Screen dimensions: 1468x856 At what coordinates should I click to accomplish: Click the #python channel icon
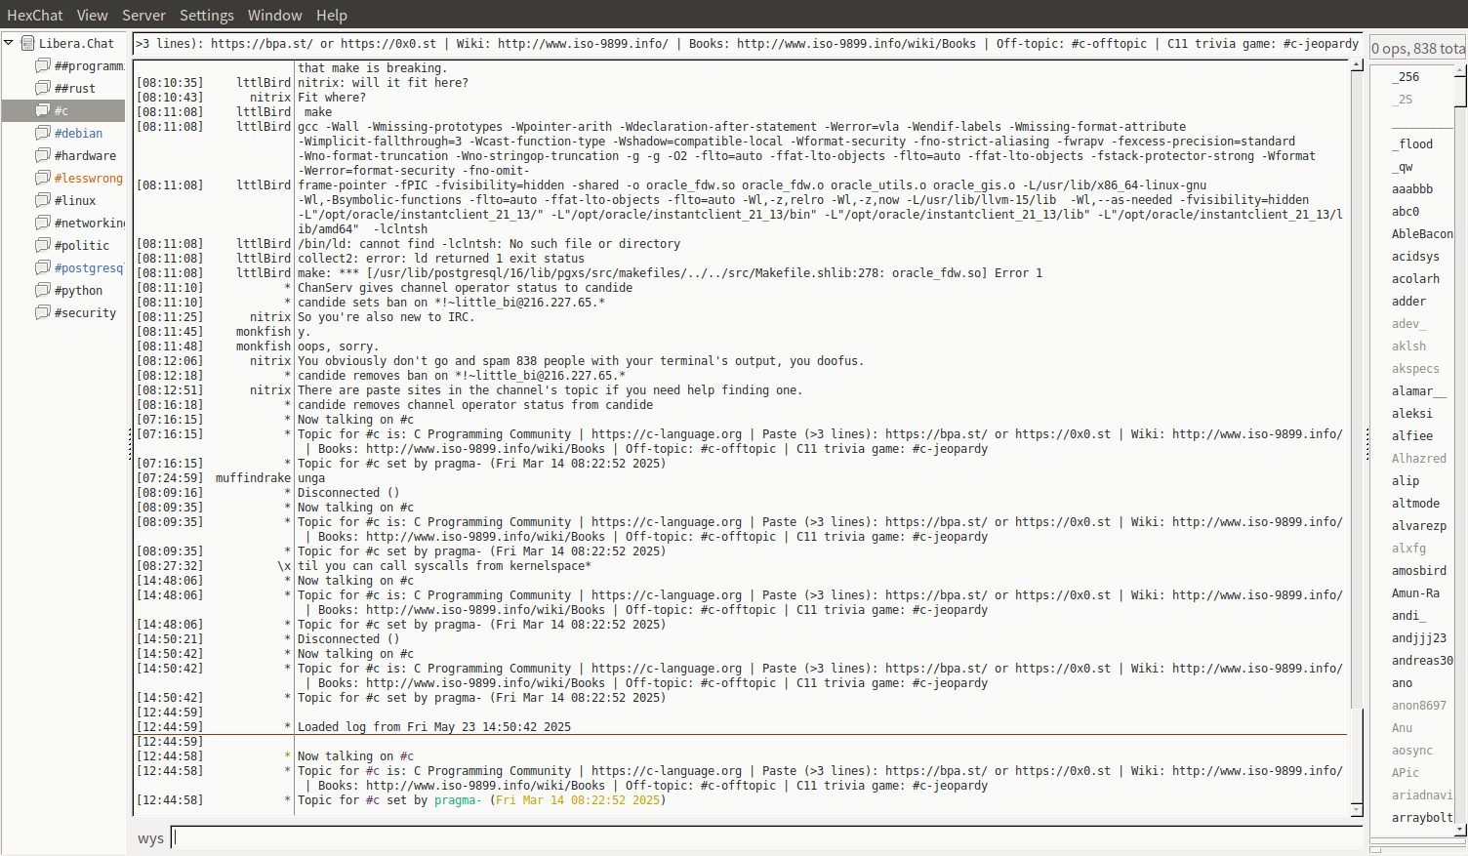(x=43, y=290)
